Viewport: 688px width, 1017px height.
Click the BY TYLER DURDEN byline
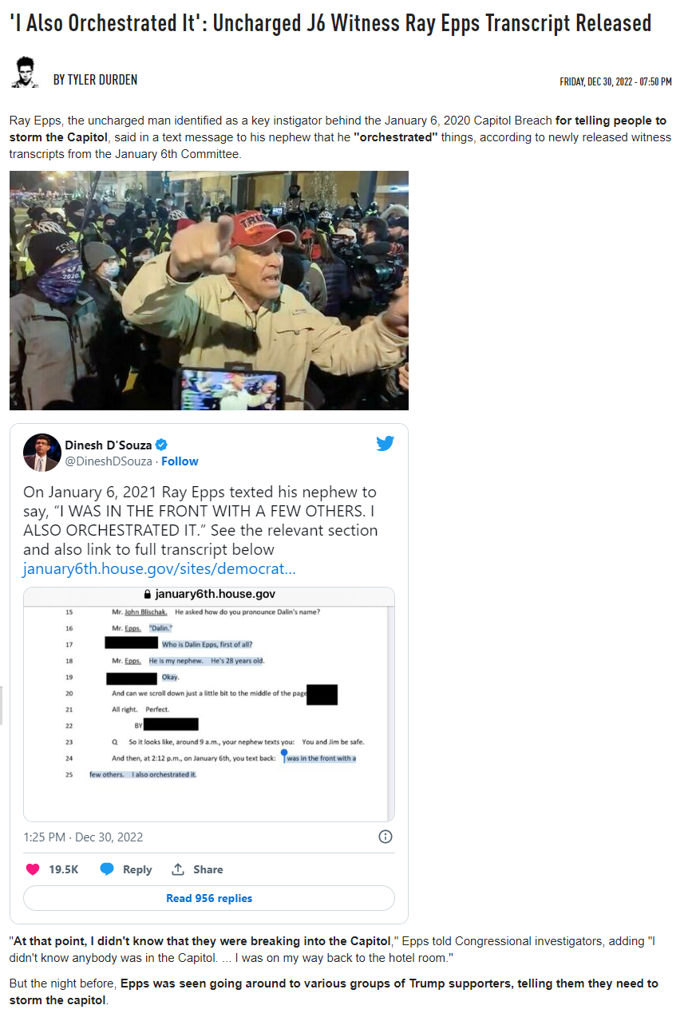(x=95, y=80)
